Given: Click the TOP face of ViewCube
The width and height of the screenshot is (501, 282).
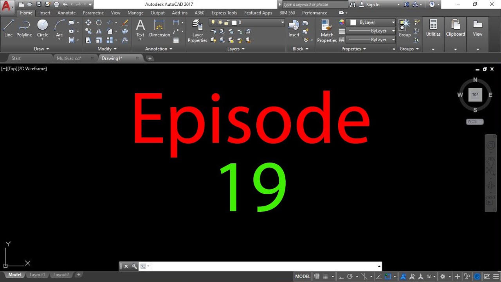Looking at the screenshot, I should tap(475, 95).
